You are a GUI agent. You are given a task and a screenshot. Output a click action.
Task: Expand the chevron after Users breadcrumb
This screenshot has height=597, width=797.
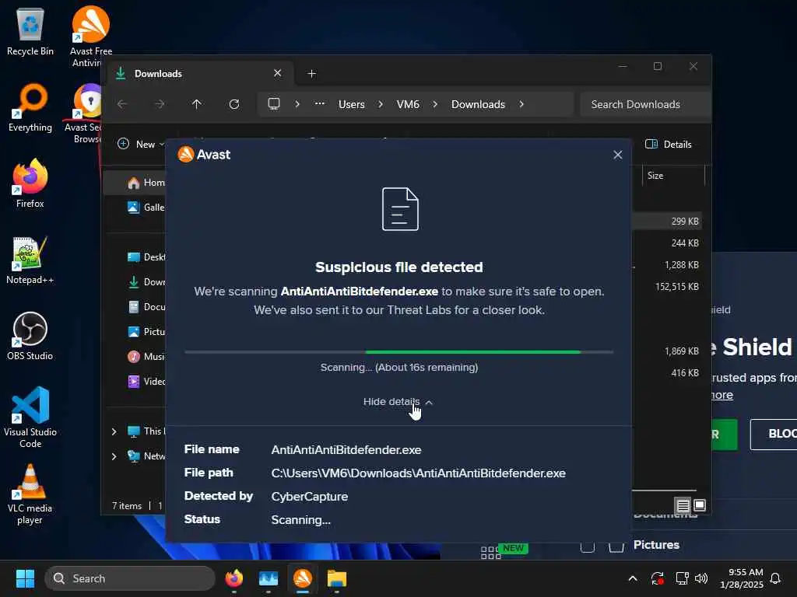coord(381,104)
